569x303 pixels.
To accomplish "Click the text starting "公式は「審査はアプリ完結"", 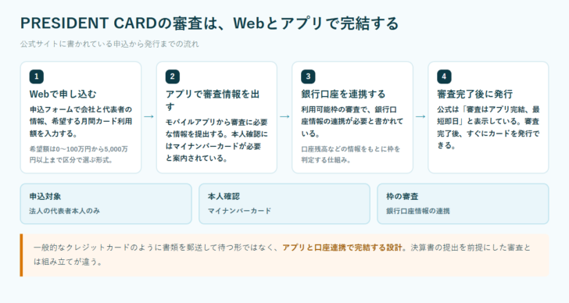I will tap(488, 127).
